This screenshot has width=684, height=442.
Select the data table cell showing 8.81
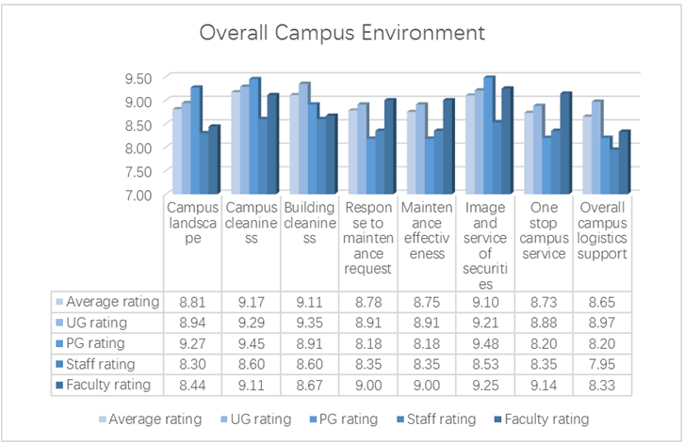coord(192,302)
